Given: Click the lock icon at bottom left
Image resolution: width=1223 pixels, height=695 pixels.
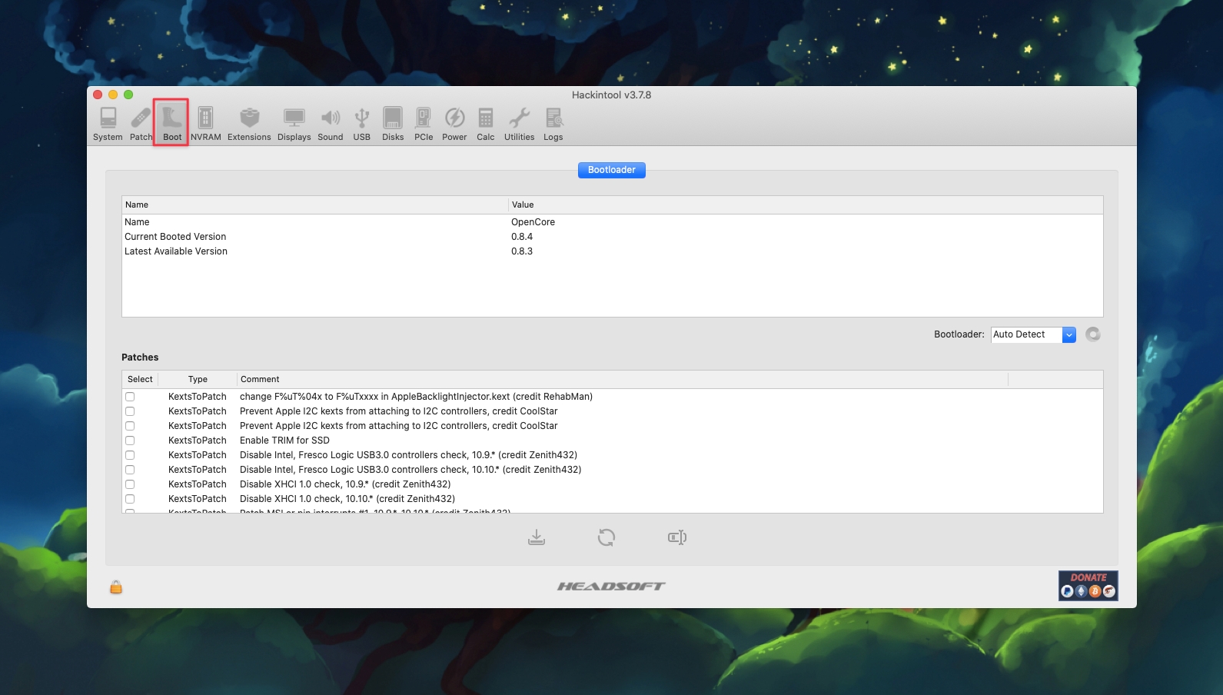Looking at the screenshot, I should pos(116,587).
